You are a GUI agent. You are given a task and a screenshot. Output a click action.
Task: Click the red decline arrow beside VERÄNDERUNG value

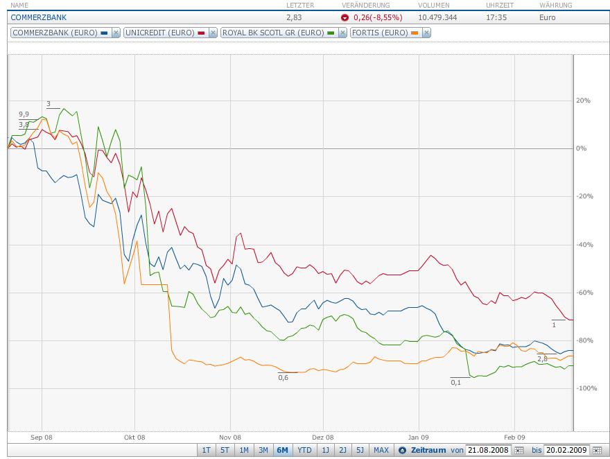coord(345,17)
